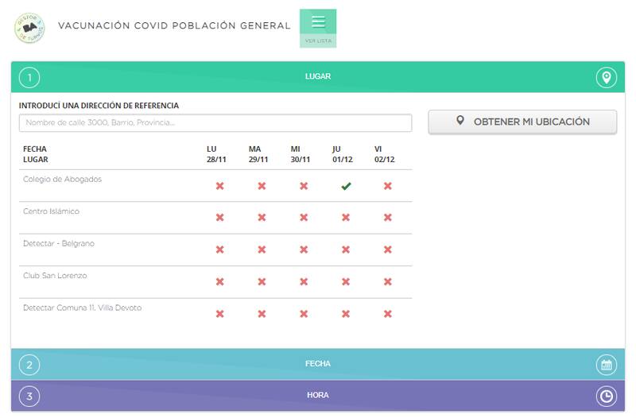This screenshot has width=636, height=418.
Task: Select Centro Islámico location row
Action: (51, 211)
